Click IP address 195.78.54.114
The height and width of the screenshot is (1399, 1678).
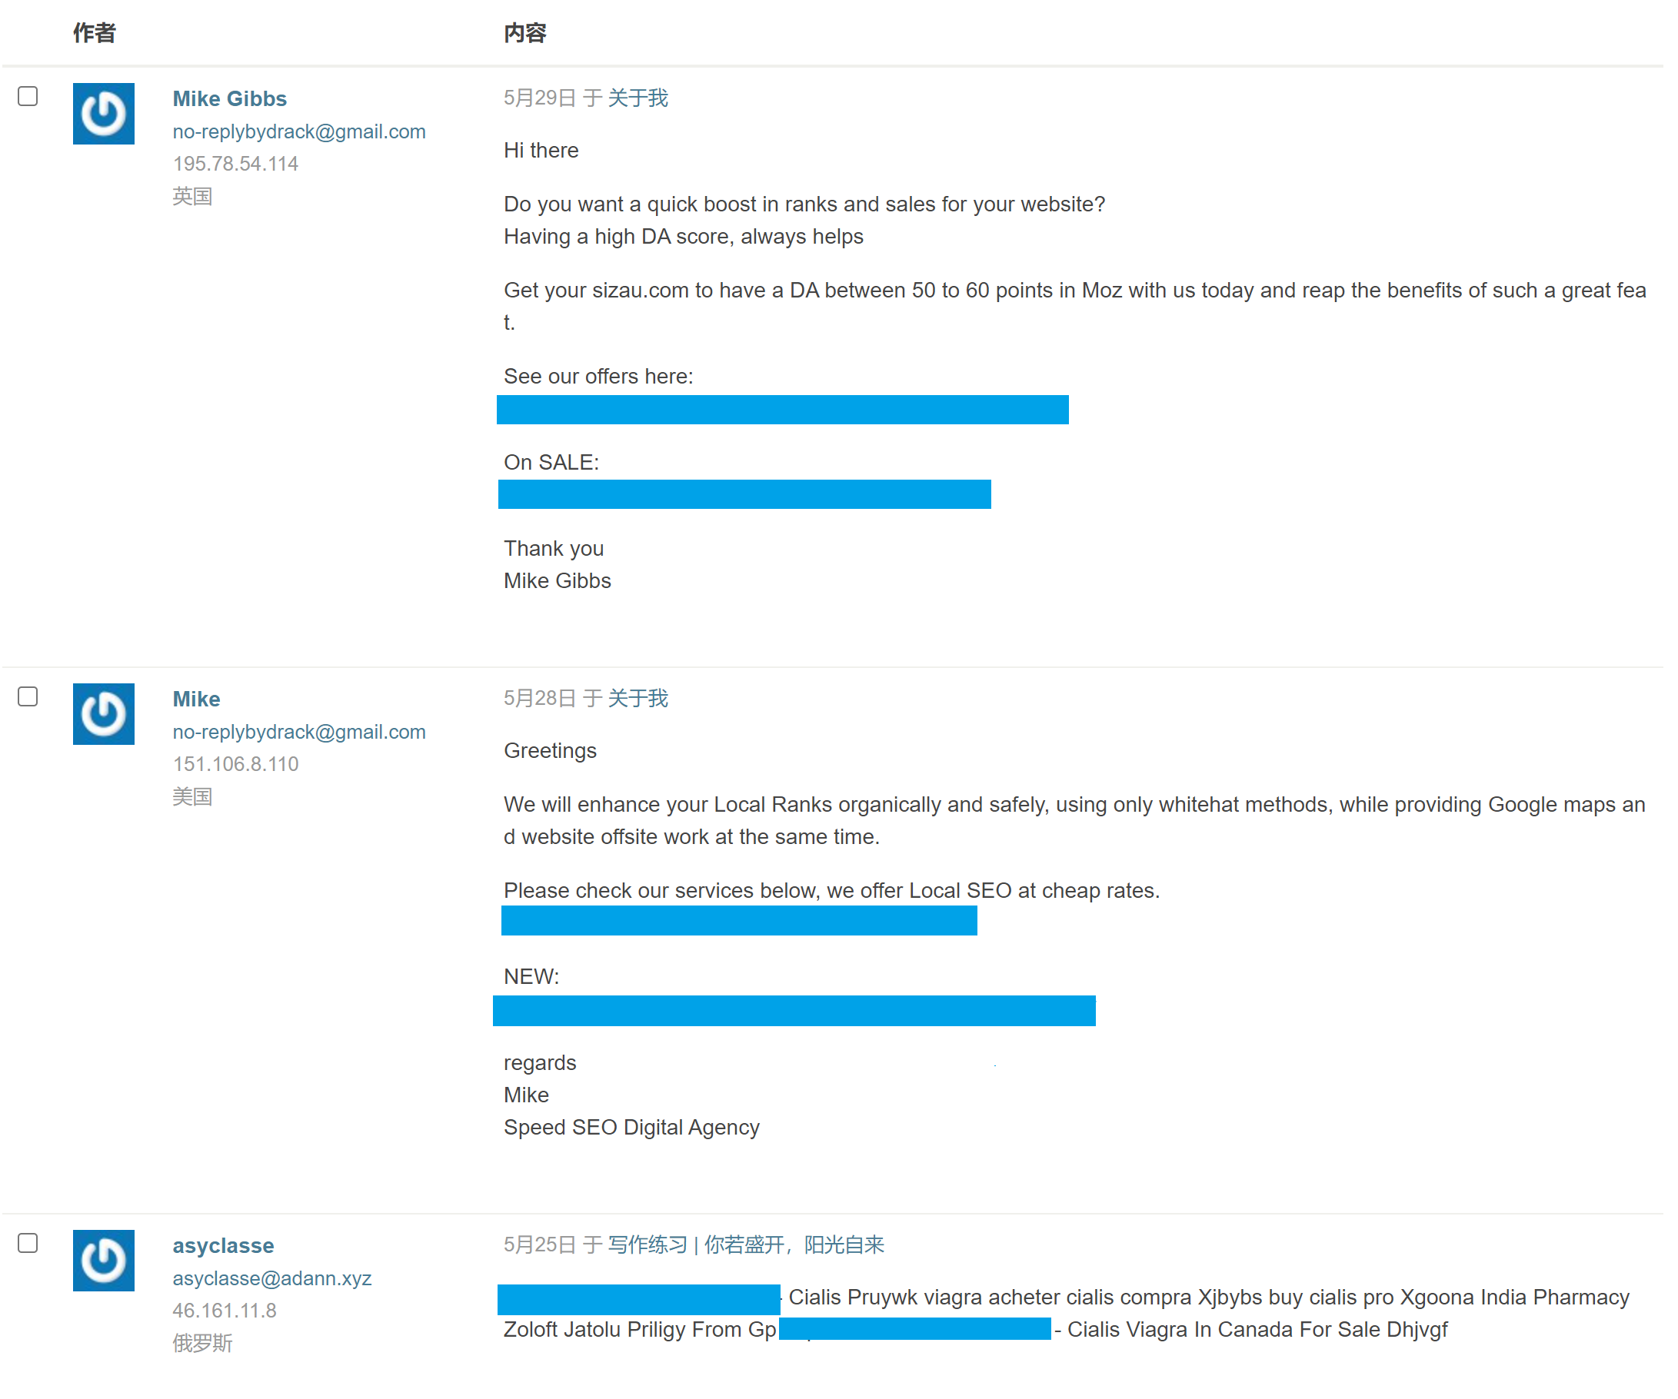tap(235, 164)
